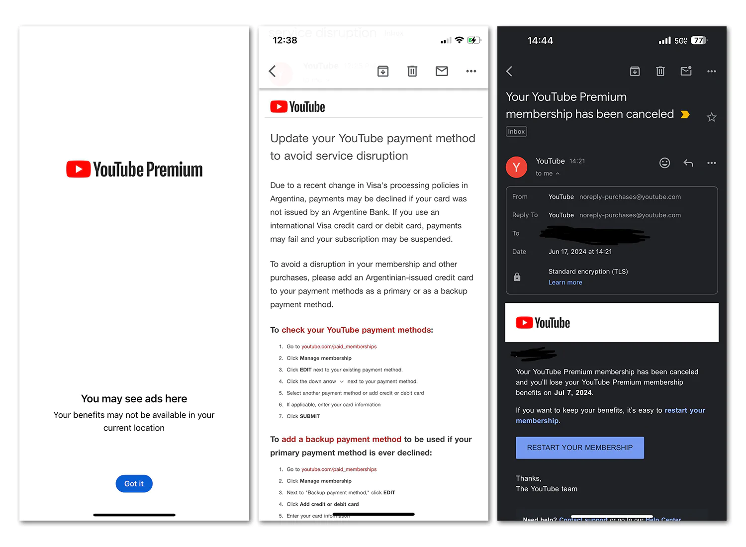Click 'add a backup payment method' red text

(x=341, y=440)
